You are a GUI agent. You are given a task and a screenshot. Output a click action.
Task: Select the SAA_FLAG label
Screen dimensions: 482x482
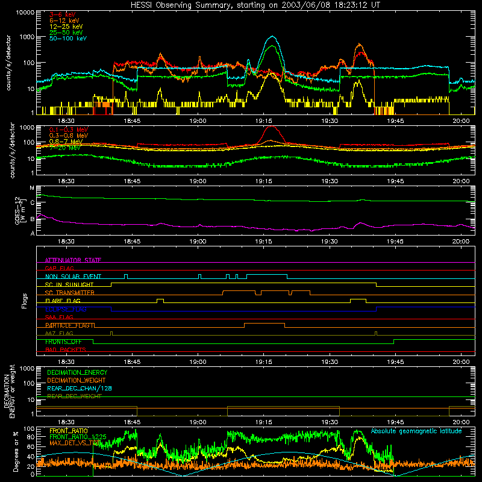coord(59,317)
